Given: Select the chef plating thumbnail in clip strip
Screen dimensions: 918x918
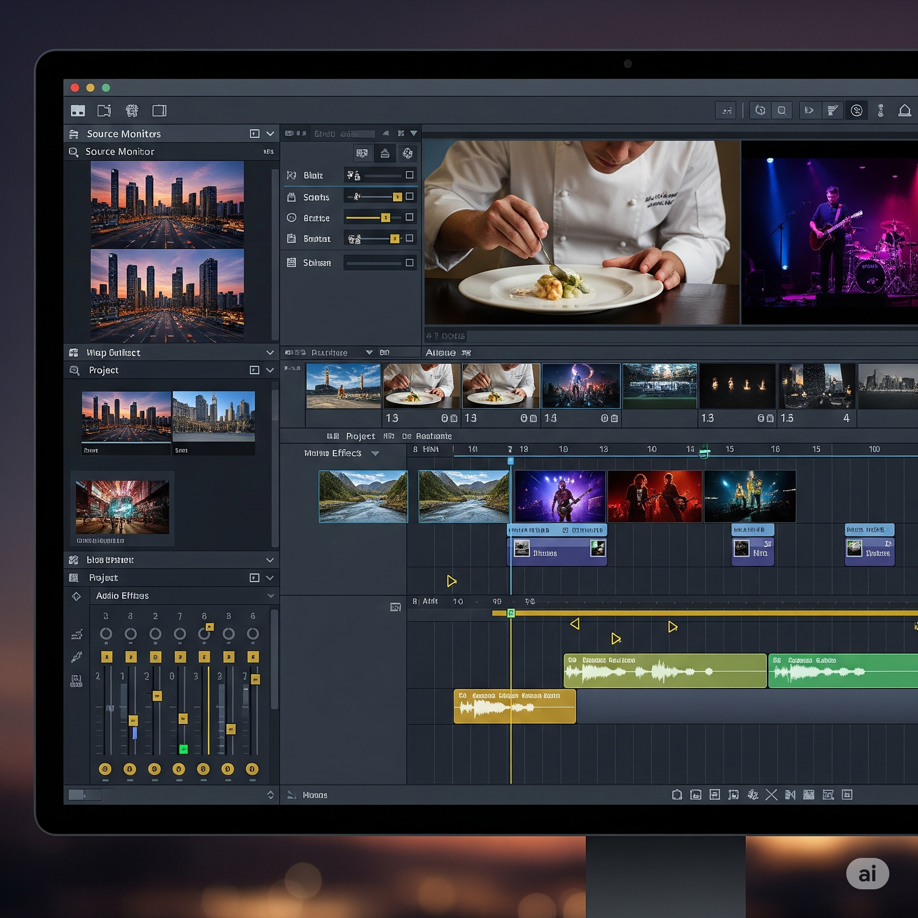Looking at the screenshot, I should pyautogui.click(x=422, y=385).
